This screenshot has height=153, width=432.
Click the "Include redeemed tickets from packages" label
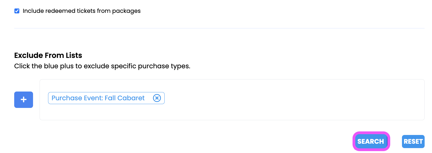[x=81, y=11]
